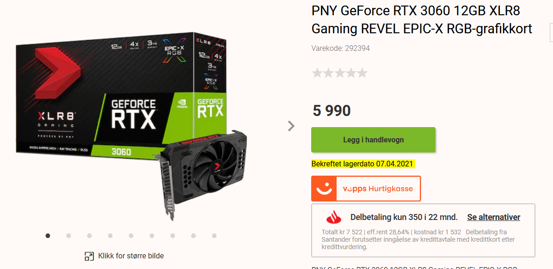Click the first rating star
The image size is (553, 269).
(317, 73)
